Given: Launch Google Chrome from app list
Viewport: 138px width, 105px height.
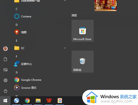Looking at the screenshot, I should [39, 80].
